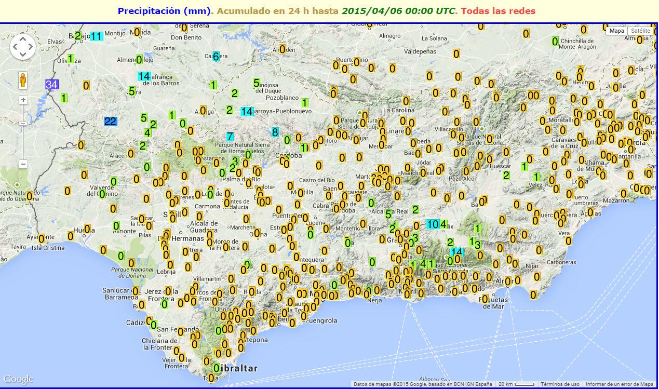Open Informar de un error de Maps

point(620,384)
